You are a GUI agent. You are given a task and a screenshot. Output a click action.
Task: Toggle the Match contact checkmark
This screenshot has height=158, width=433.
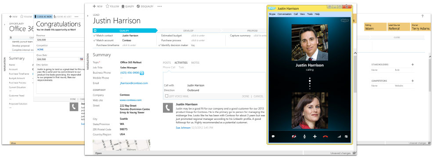click(x=94, y=36)
